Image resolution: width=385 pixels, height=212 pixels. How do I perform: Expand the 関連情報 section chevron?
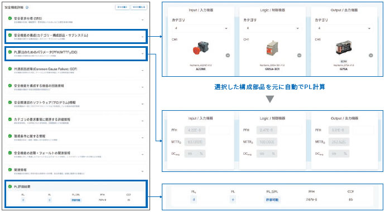[143, 171]
